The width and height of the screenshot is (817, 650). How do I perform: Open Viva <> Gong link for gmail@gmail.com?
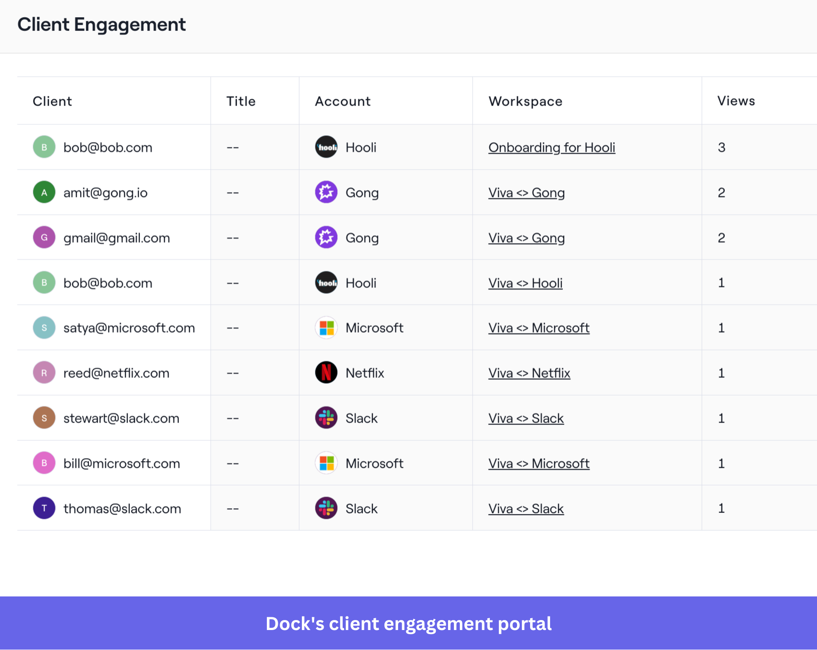click(x=527, y=238)
